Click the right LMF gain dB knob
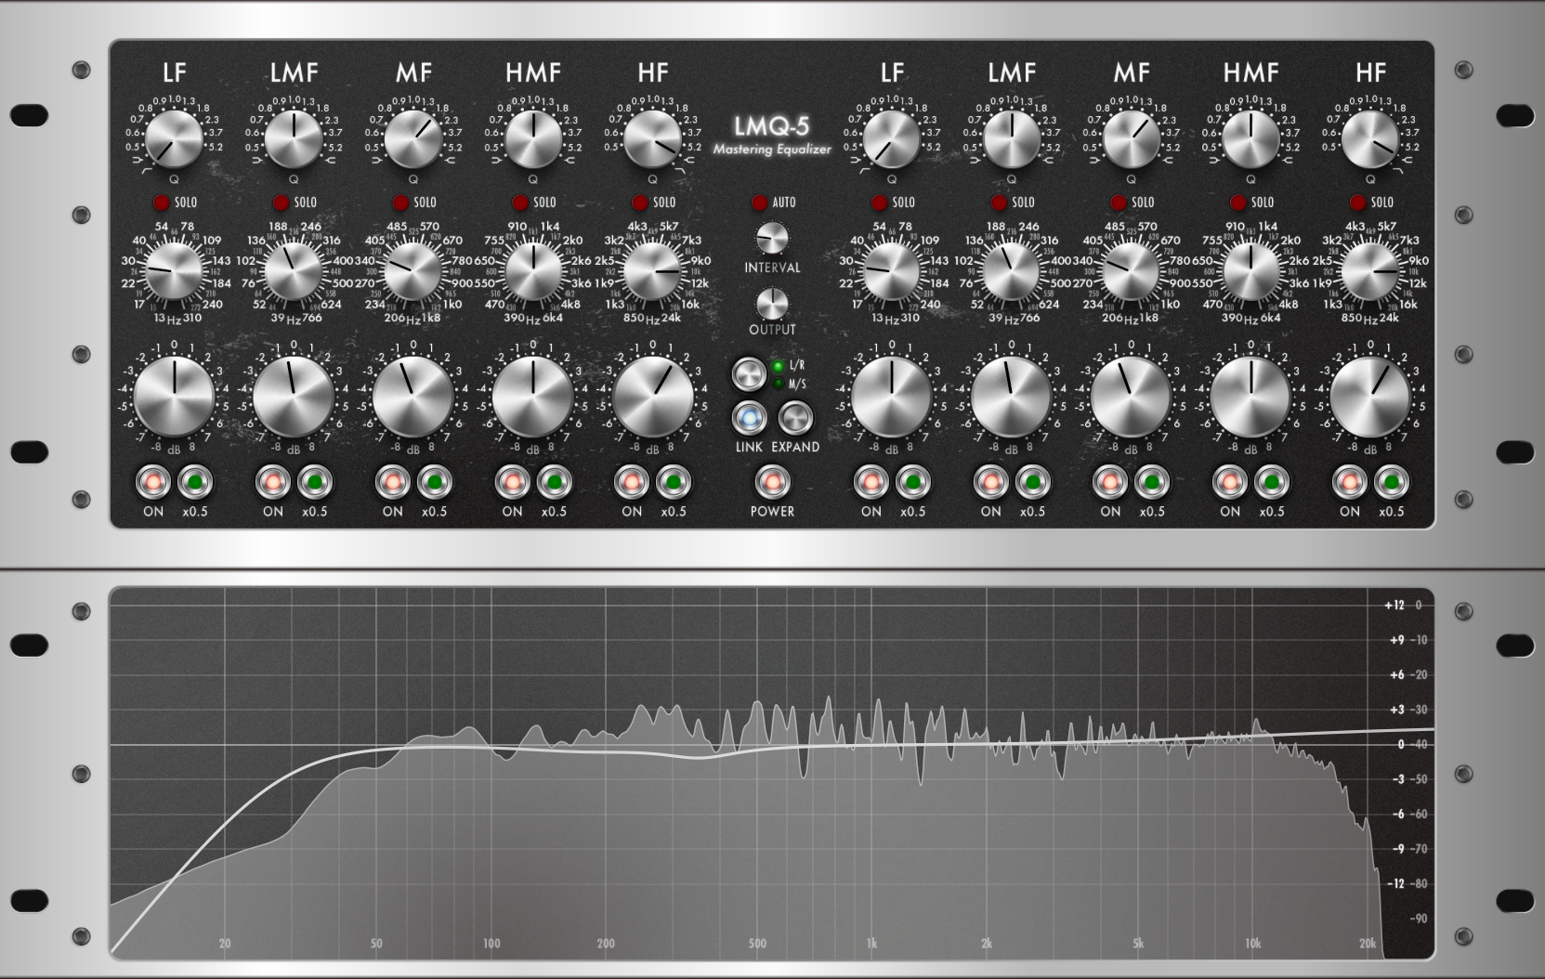1545x979 pixels. [x=1012, y=397]
